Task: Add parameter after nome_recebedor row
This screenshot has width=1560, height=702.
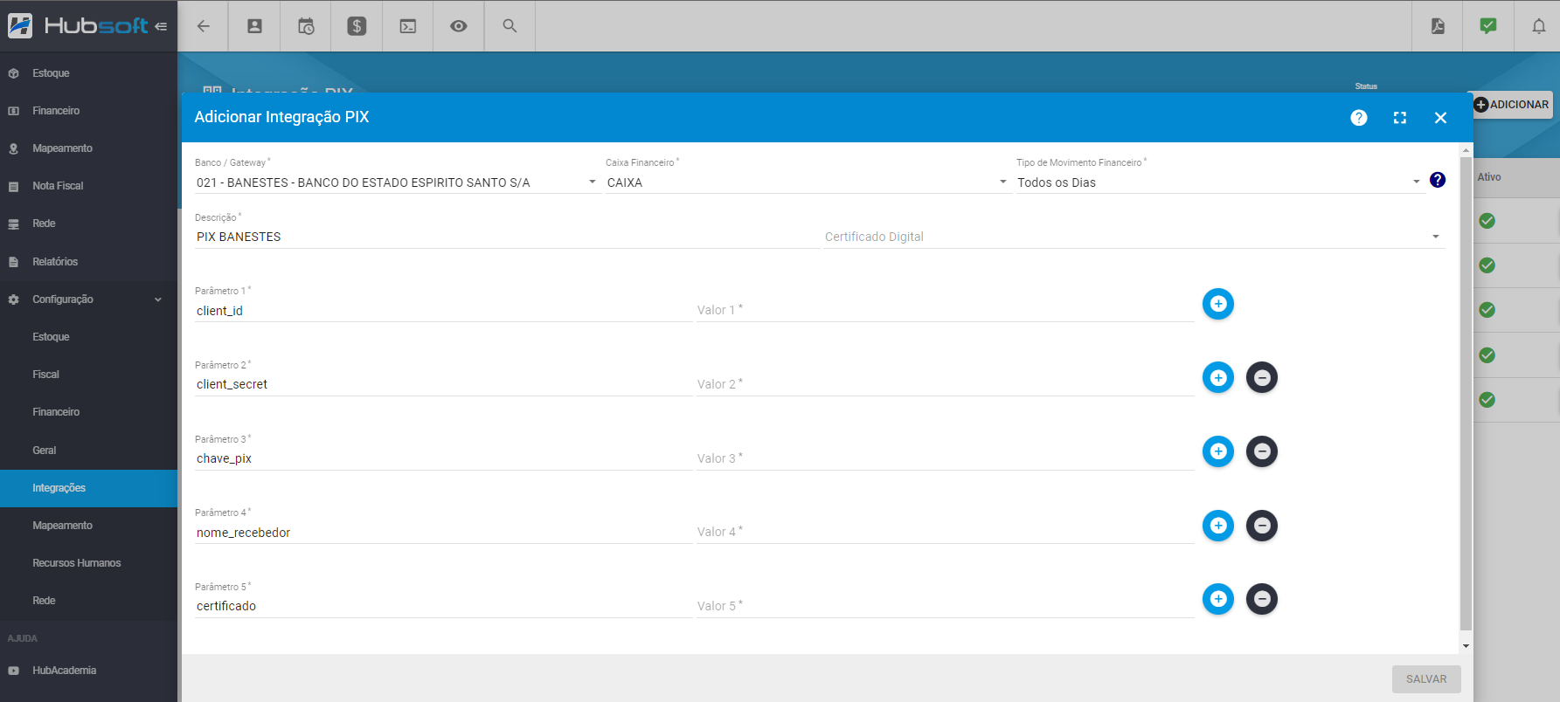Action: (1218, 526)
